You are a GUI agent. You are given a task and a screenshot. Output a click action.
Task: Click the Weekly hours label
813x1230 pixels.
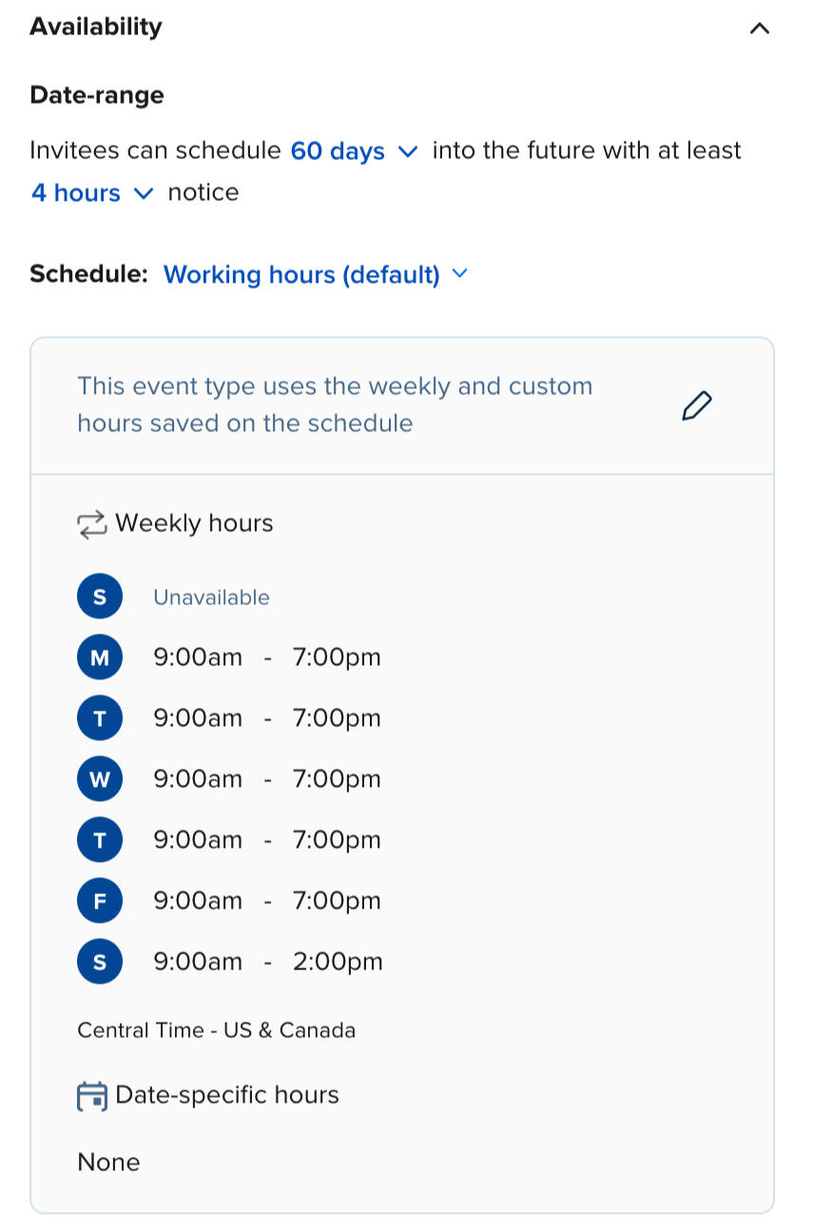[194, 523]
